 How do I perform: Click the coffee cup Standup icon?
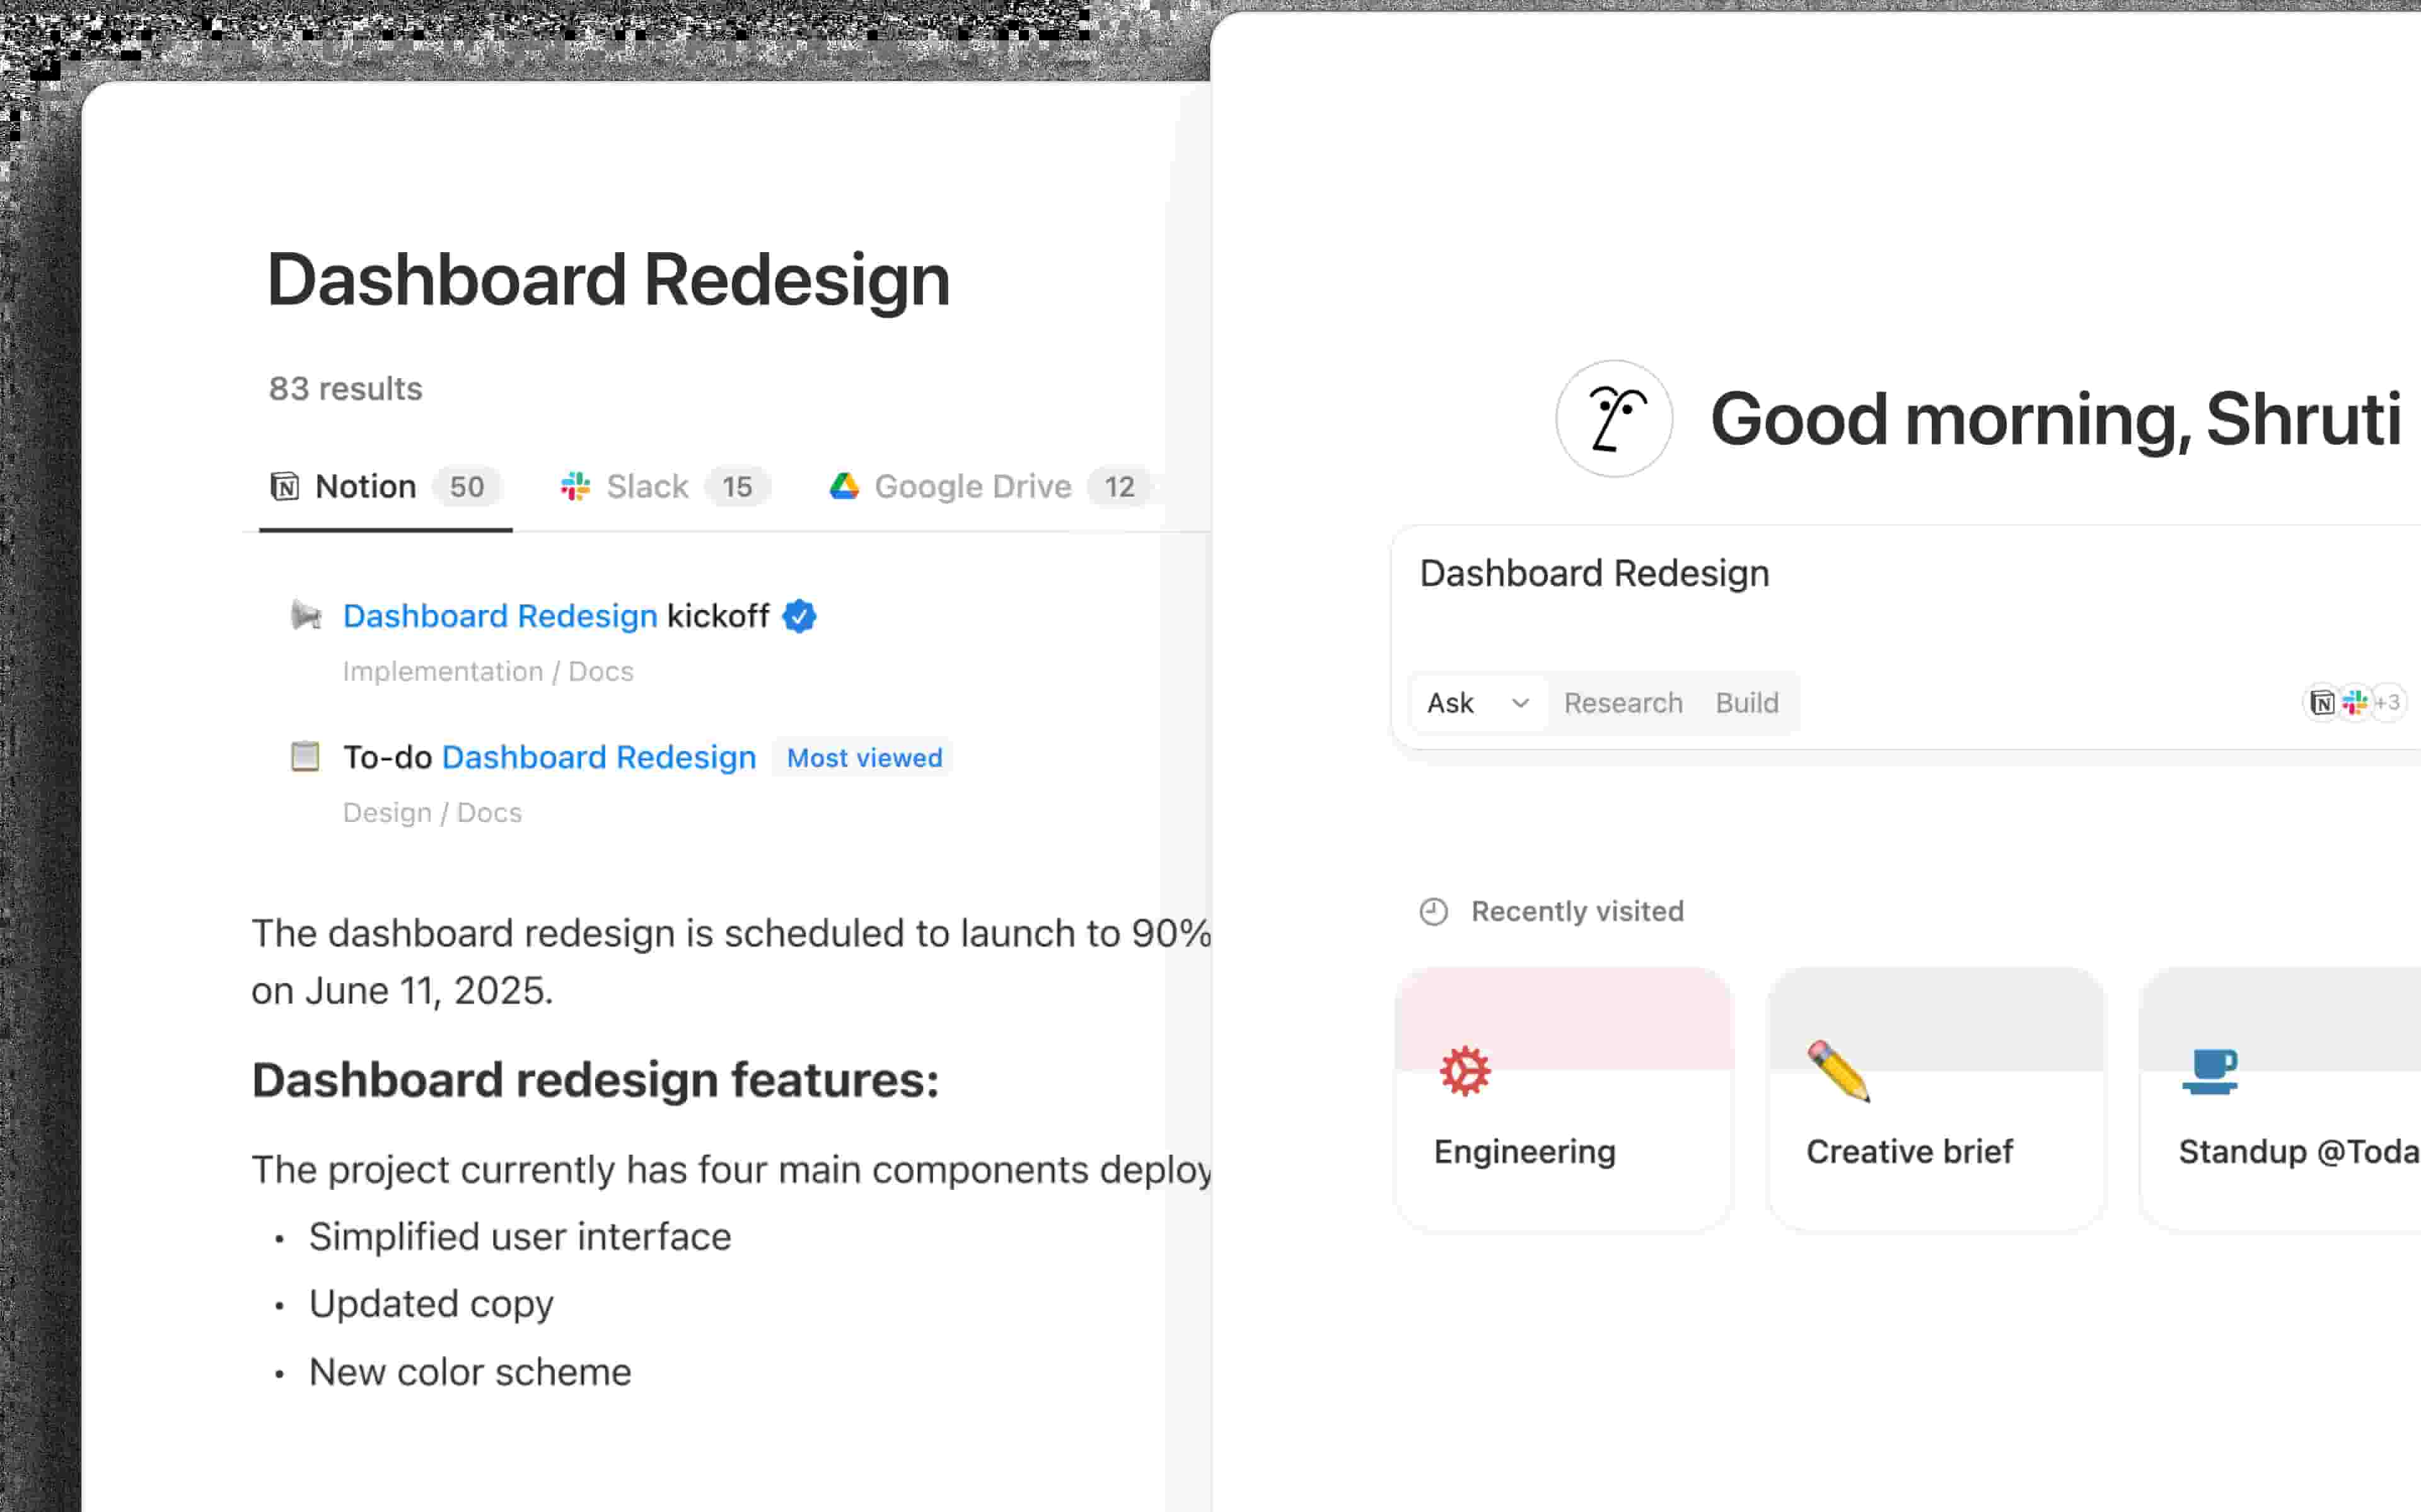[2209, 1071]
